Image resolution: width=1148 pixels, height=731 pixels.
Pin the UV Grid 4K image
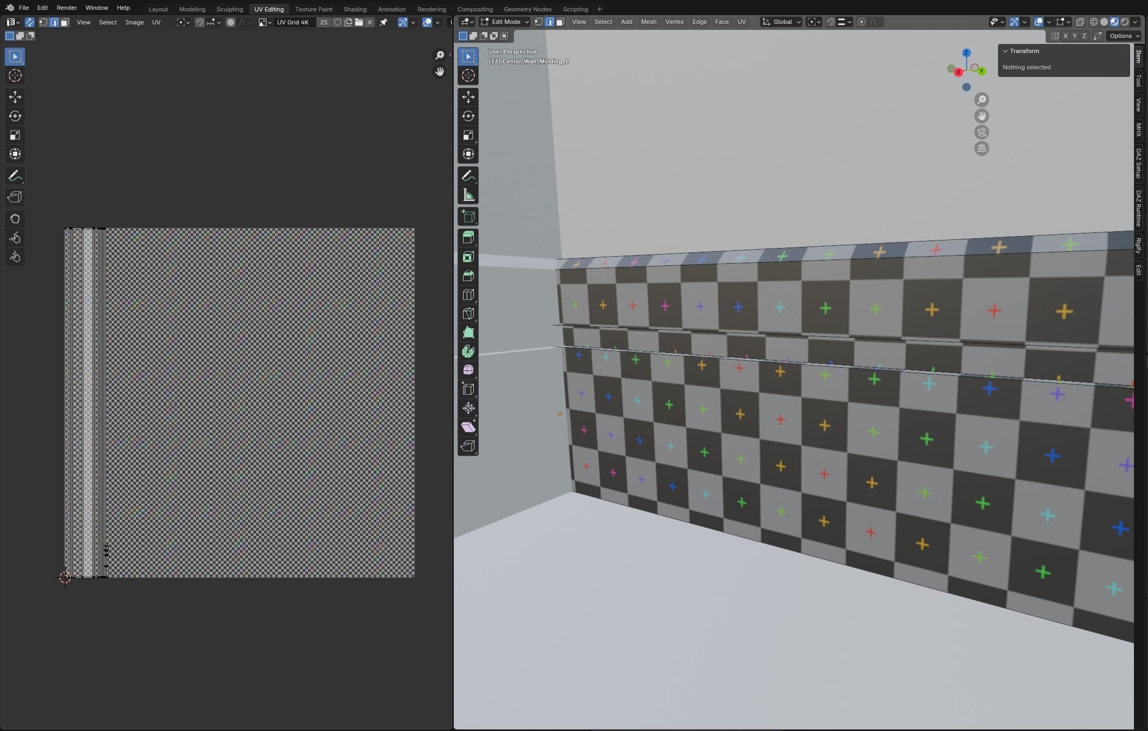point(383,22)
